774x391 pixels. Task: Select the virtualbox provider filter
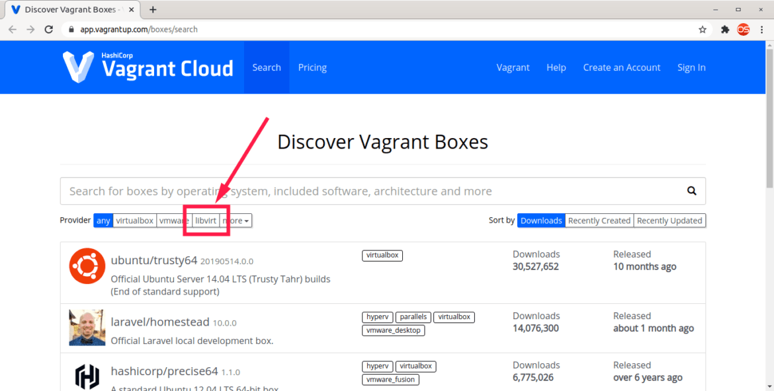(x=134, y=220)
